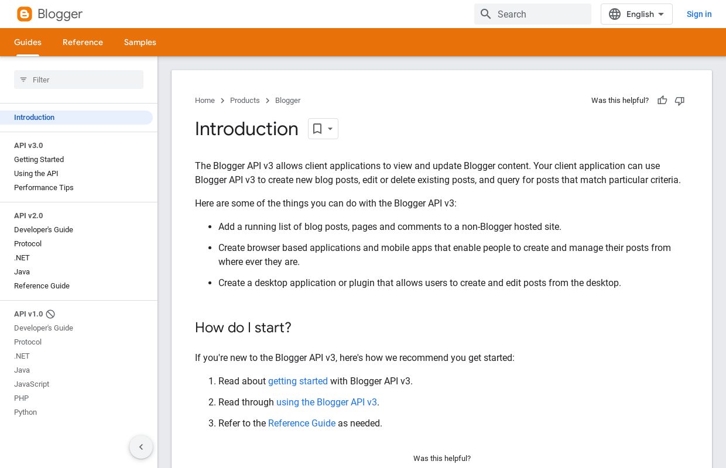Switch to the Samples tab

coord(140,42)
